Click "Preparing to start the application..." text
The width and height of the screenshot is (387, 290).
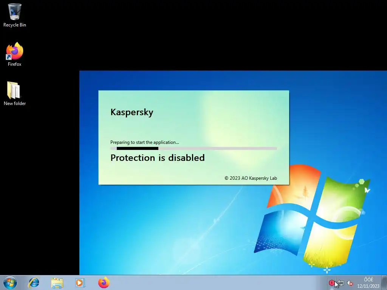click(x=145, y=142)
